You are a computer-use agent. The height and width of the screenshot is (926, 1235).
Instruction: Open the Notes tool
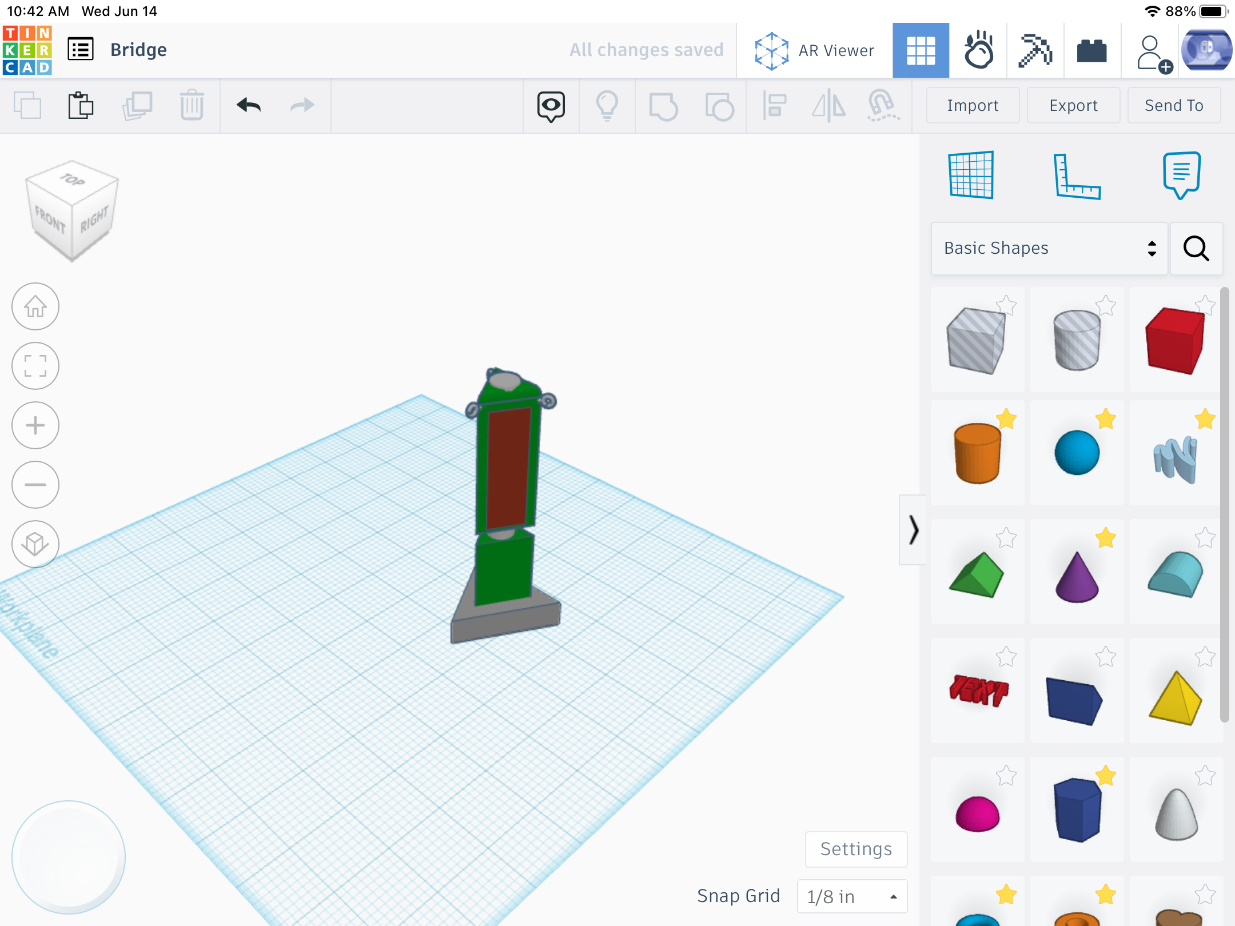1181,175
